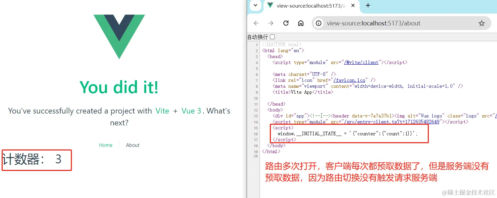Click the Vue logo image
This screenshot has height=198, width=497.
click(x=119, y=37)
